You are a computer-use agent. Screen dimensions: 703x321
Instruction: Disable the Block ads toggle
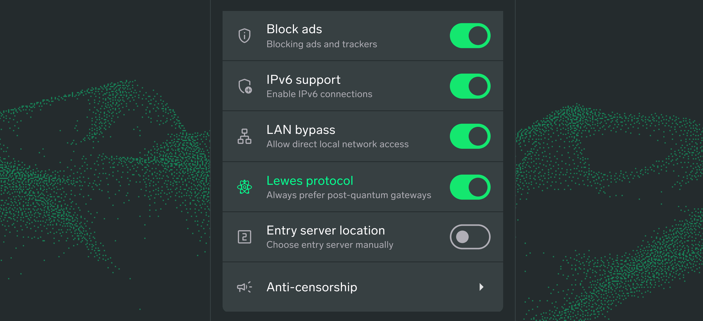click(470, 36)
